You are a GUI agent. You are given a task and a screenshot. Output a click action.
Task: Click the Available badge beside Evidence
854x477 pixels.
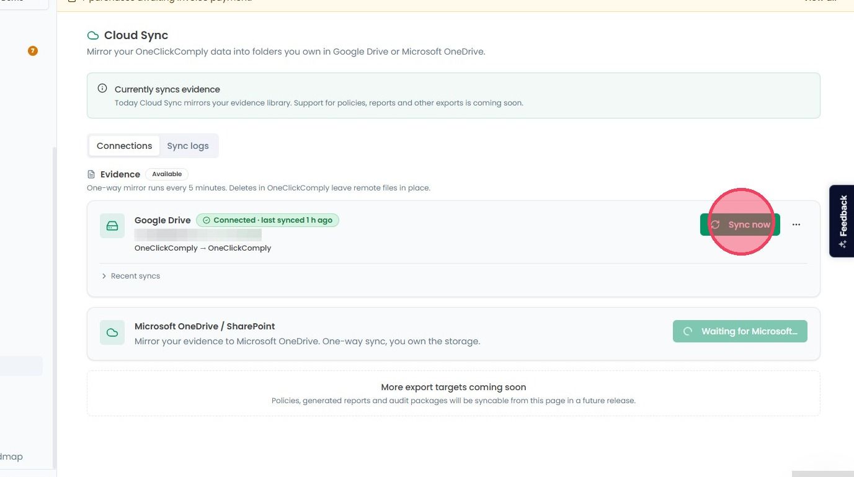(x=167, y=174)
